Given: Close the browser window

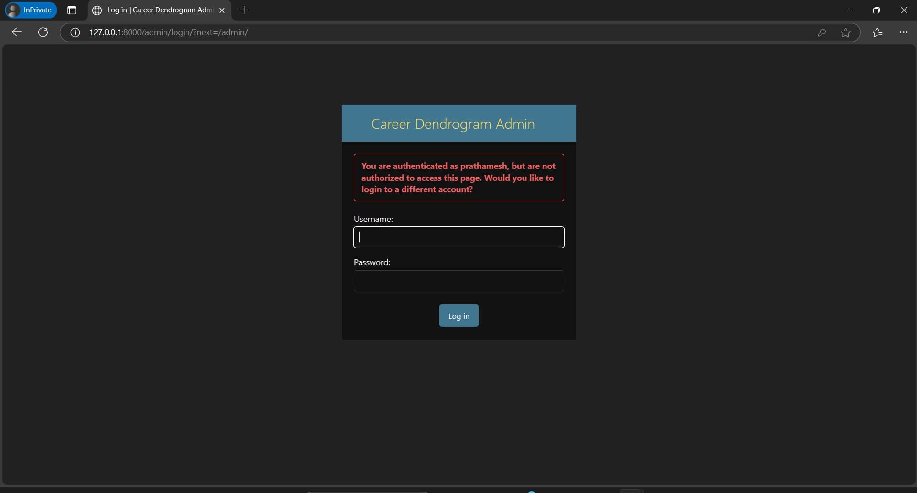Looking at the screenshot, I should click(904, 10).
